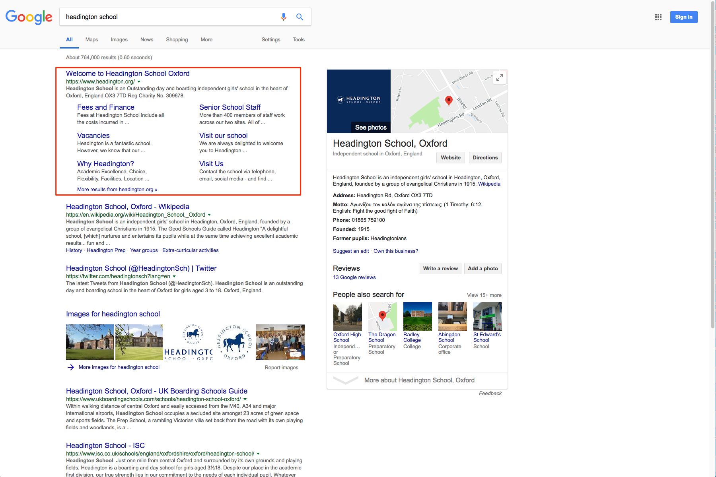Open the Visit Us sitelink

click(x=211, y=164)
